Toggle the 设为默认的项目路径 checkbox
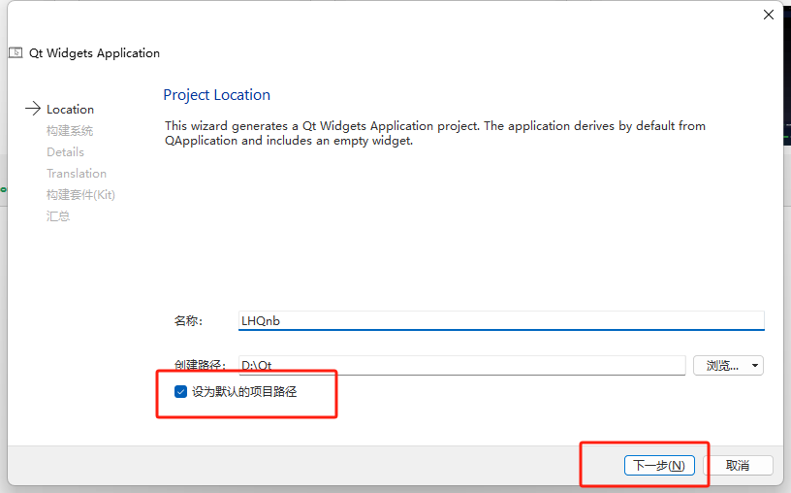The width and height of the screenshot is (791, 493). [x=180, y=391]
